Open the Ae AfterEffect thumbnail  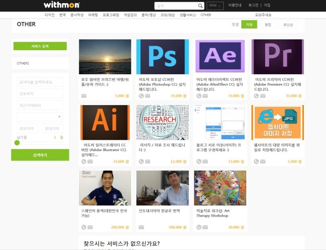coord(220,56)
